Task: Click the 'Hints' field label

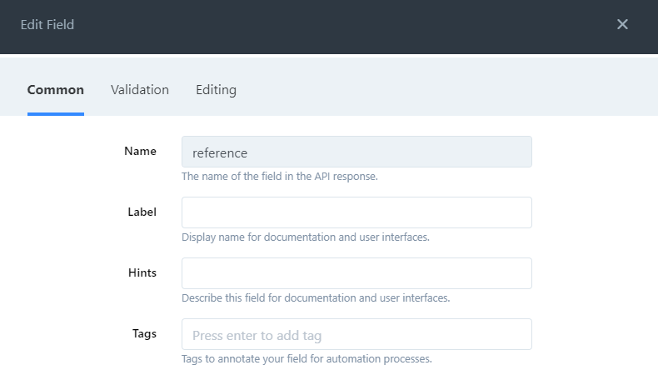Action: coord(142,273)
